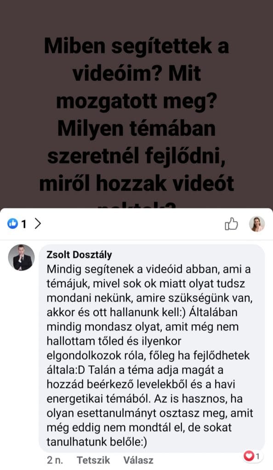The width and height of the screenshot is (273, 470).
Task: Tap 'tanulhatunk belőle:)' at the comment's end
Action: (x=97, y=442)
